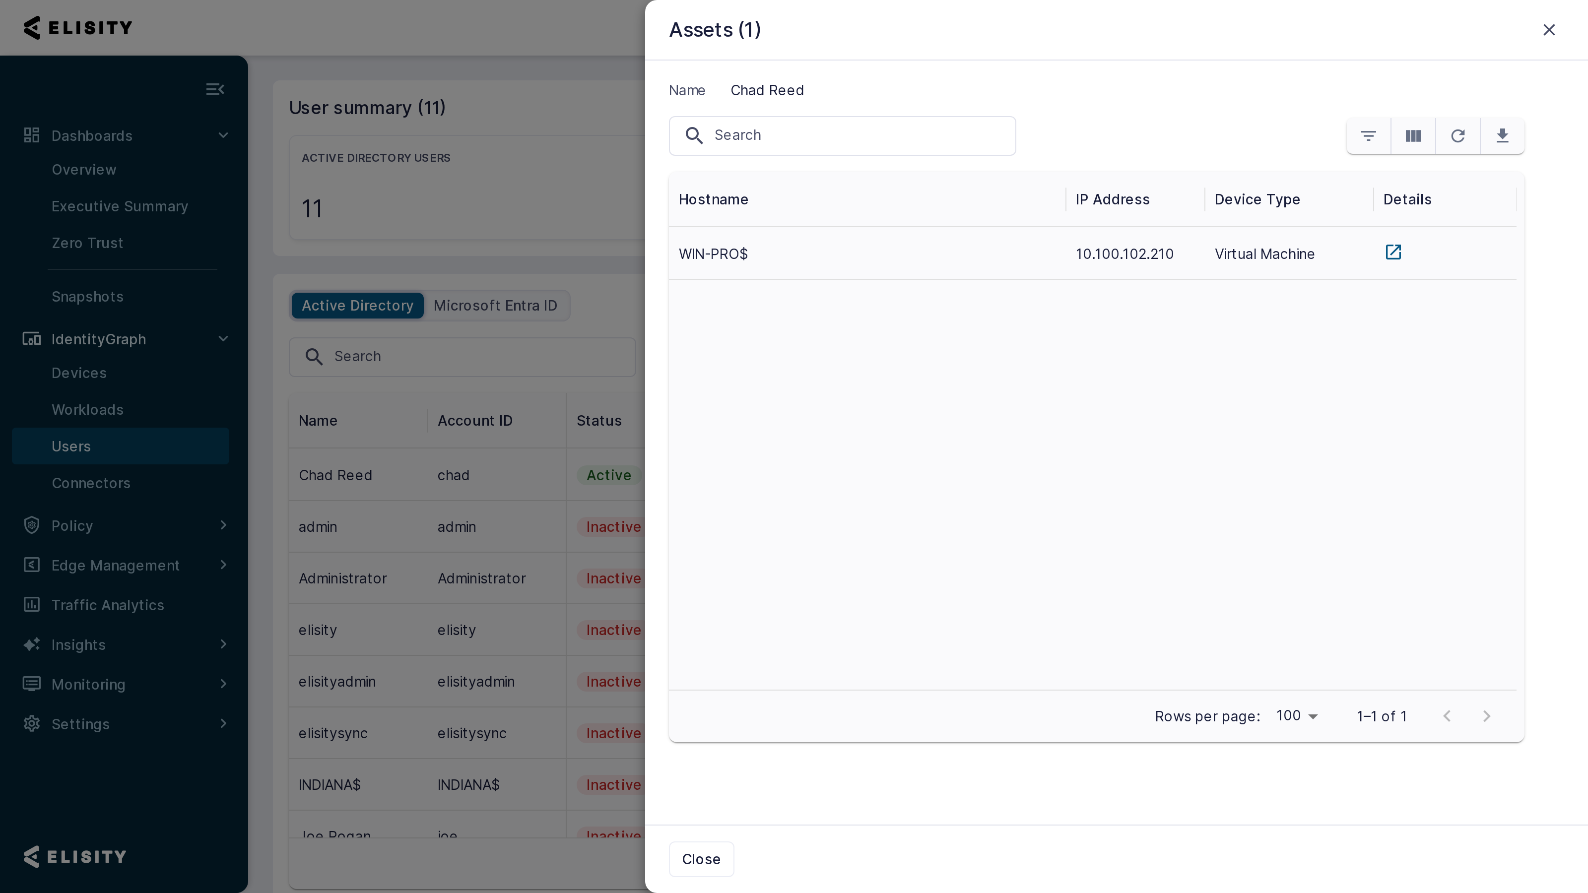Switch to Active Directory tab
Viewport: 1588px width, 893px height.
[x=357, y=306]
